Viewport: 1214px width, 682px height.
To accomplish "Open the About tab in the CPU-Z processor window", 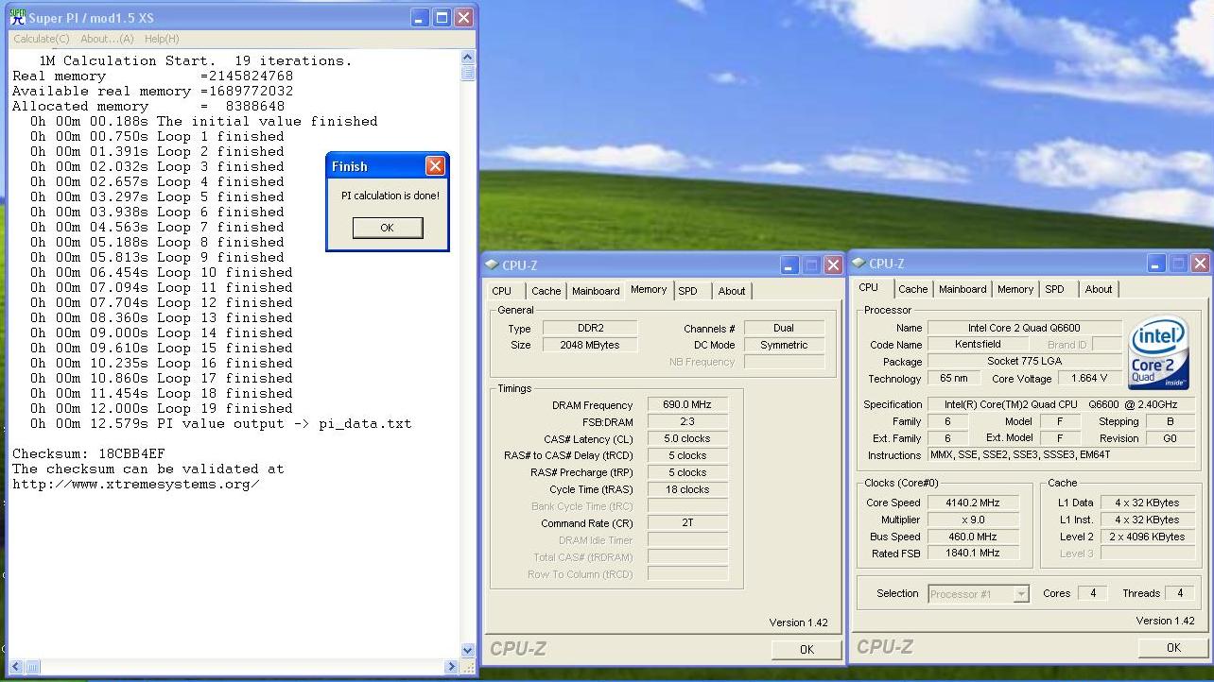I will point(1099,289).
